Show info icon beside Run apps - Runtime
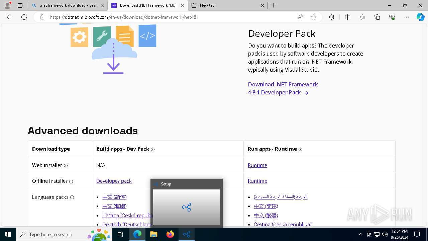 pyautogui.click(x=300, y=149)
